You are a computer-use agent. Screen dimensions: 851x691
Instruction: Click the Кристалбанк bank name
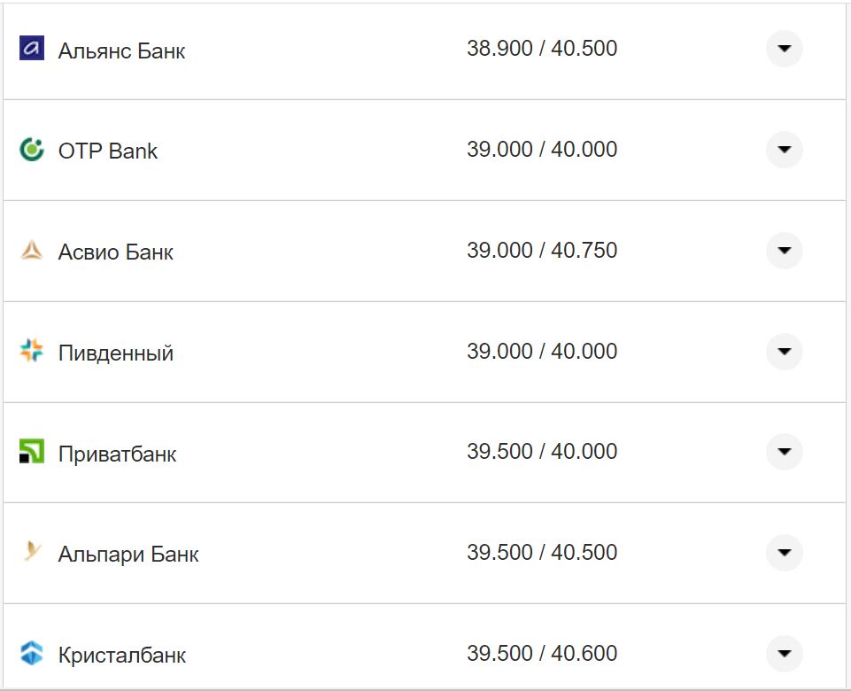pyautogui.click(x=122, y=656)
